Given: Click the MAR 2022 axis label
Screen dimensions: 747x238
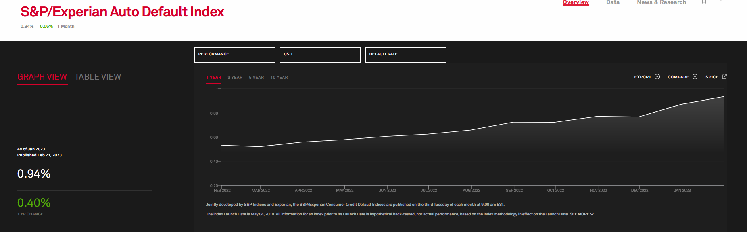Looking at the screenshot, I should [x=261, y=191].
